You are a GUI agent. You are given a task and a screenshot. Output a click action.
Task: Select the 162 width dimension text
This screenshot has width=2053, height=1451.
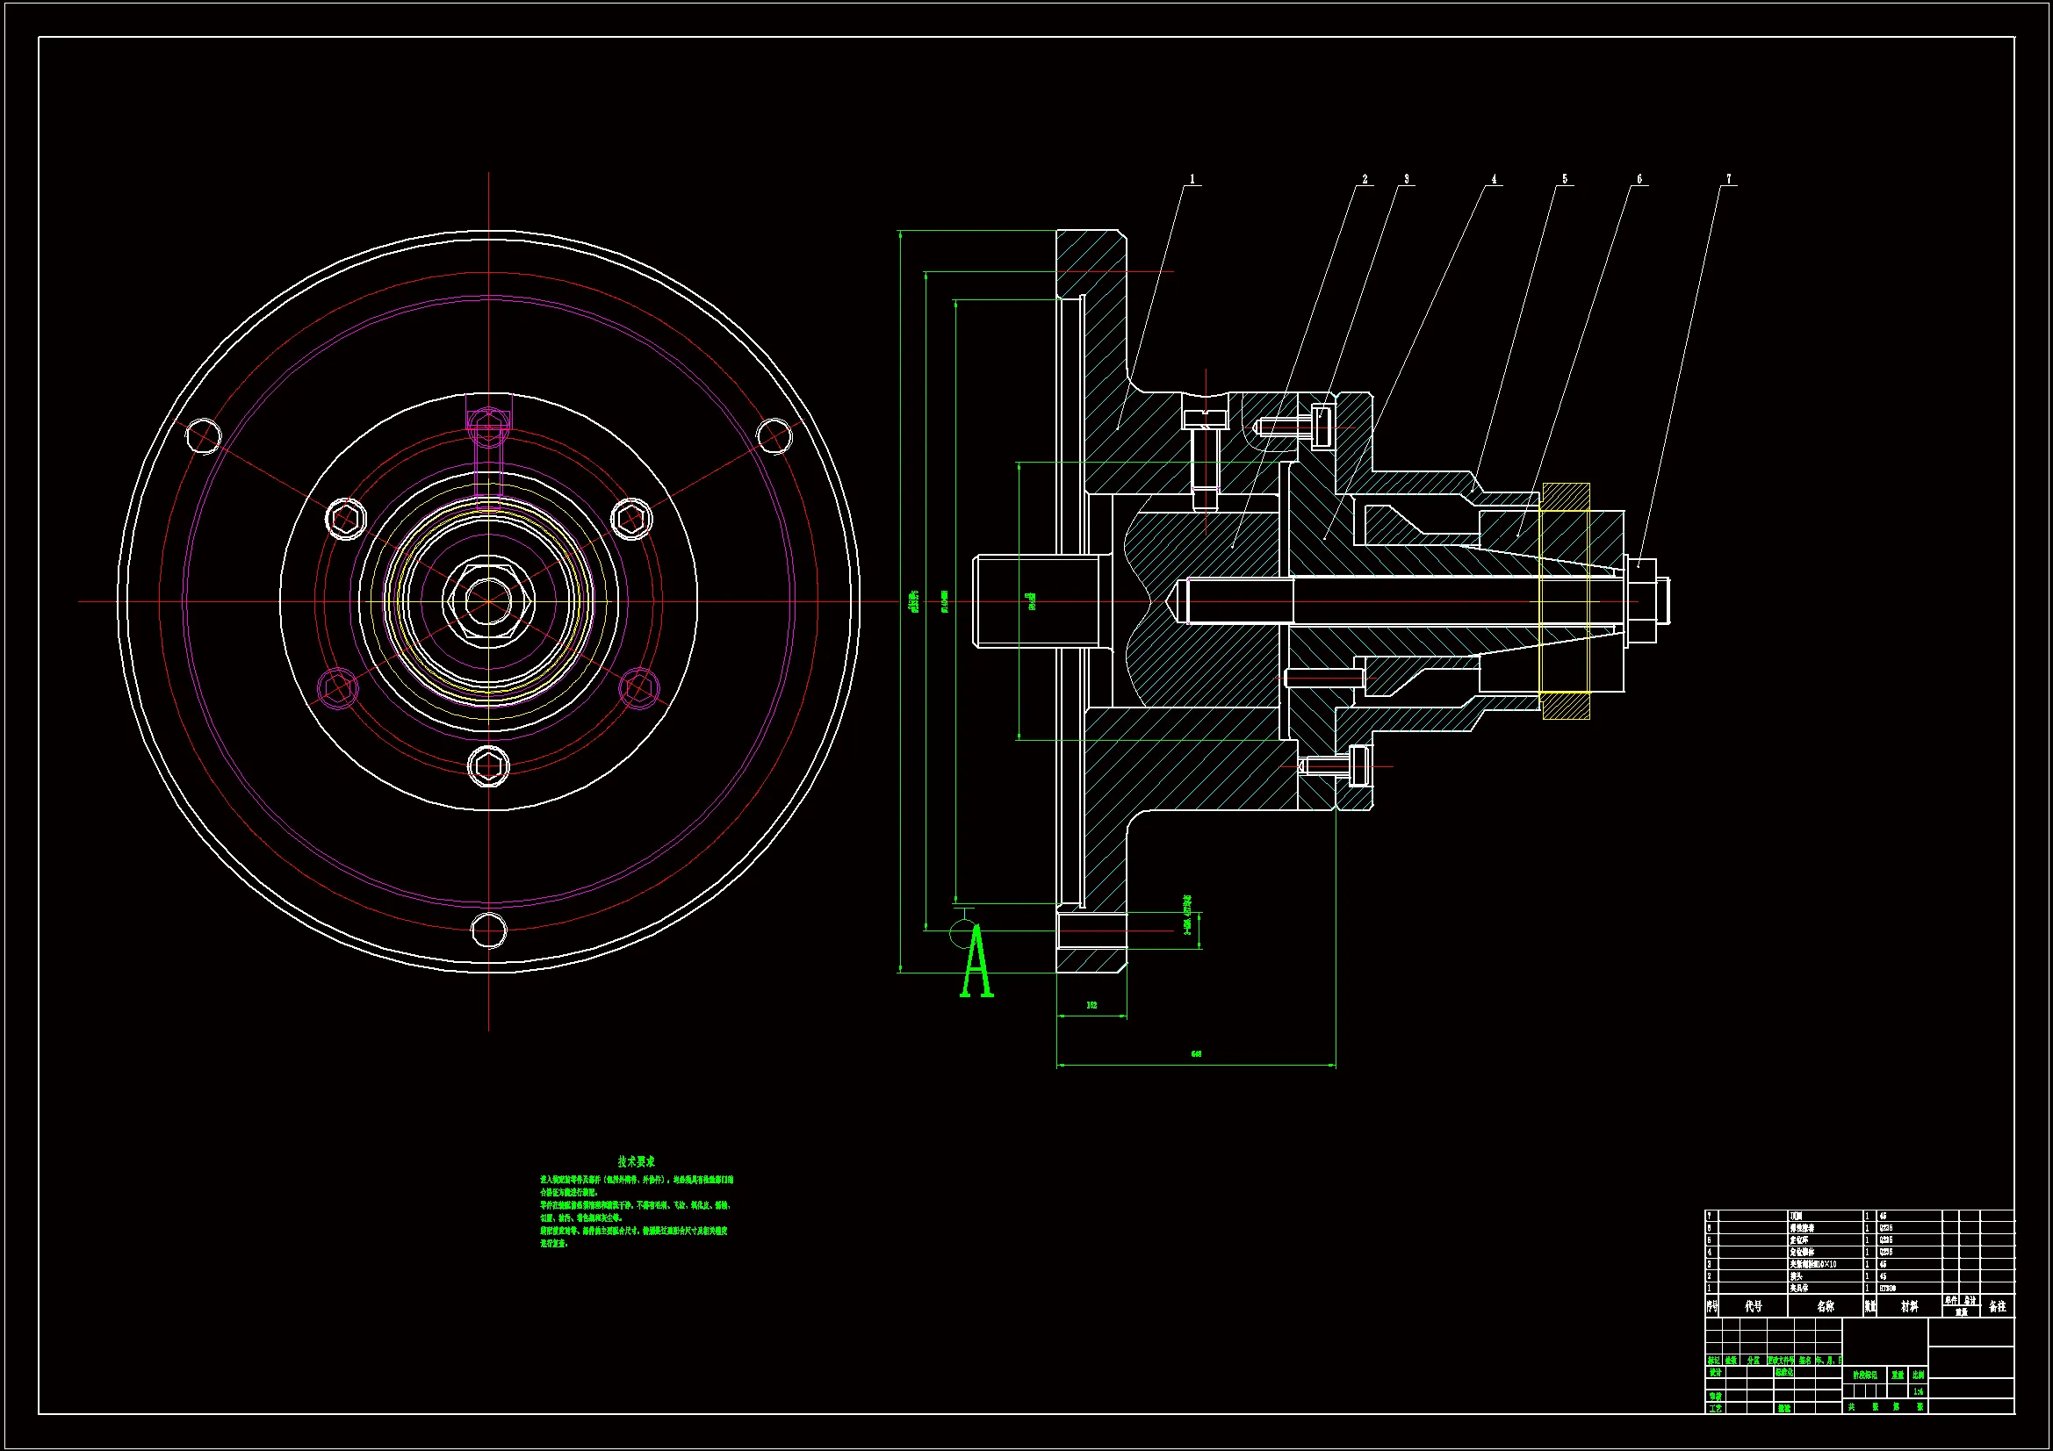click(x=1091, y=1006)
